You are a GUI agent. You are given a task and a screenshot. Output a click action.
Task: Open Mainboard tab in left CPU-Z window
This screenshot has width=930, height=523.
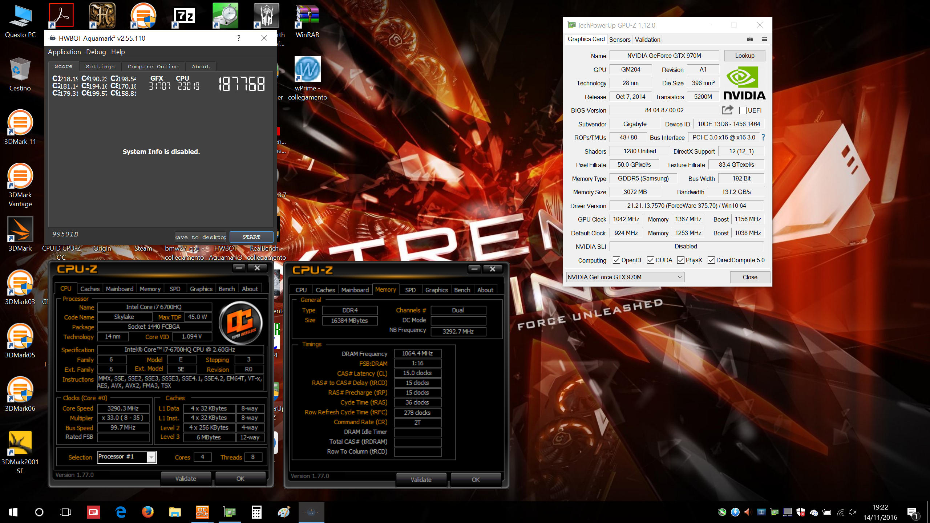point(120,289)
